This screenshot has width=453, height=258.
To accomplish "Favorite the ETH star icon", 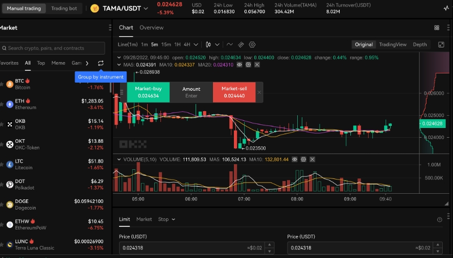I will coord(2,104).
